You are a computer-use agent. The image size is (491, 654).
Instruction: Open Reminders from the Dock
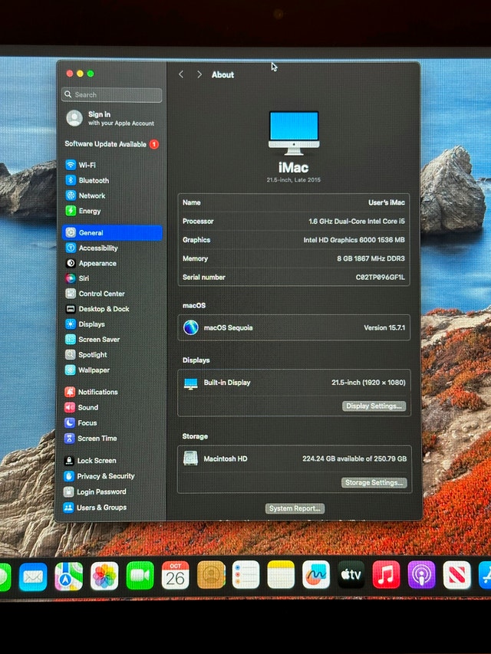pyautogui.click(x=246, y=575)
